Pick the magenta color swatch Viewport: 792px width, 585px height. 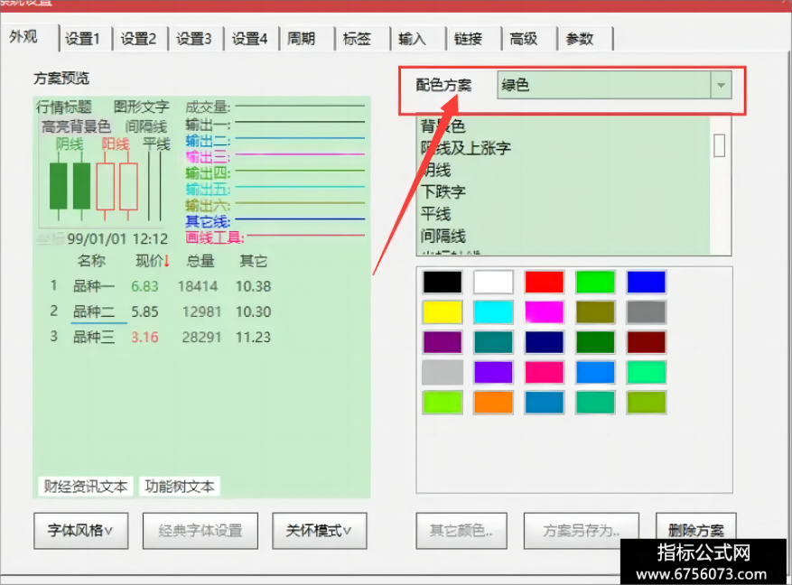tap(544, 312)
